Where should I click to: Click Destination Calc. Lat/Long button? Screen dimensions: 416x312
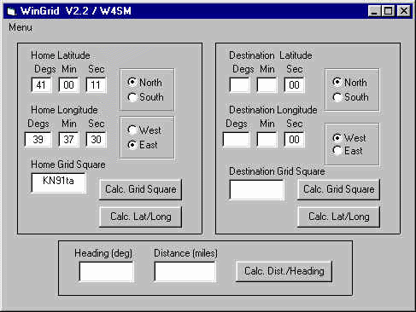tap(339, 217)
